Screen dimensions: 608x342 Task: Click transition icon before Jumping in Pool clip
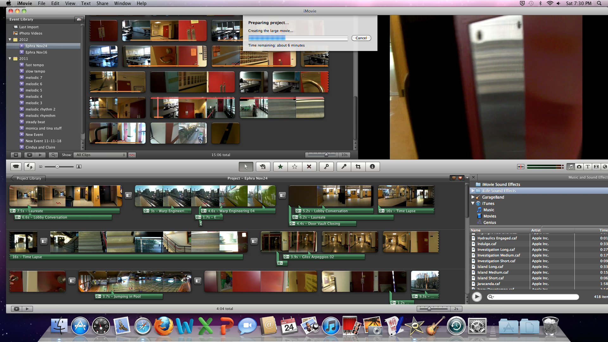(x=72, y=281)
